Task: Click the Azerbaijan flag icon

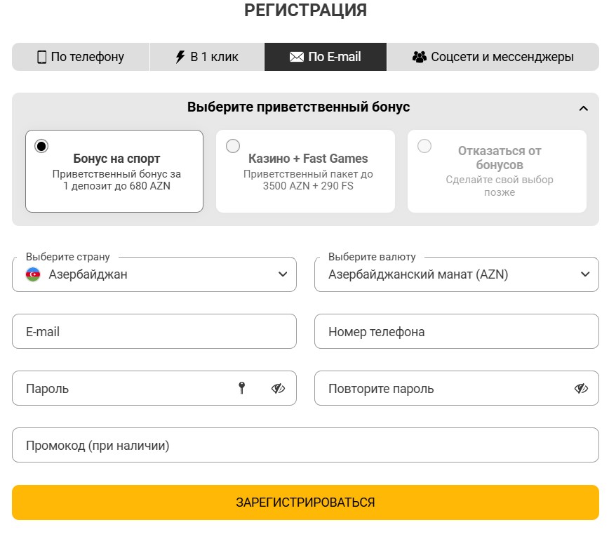Action: click(33, 274)
